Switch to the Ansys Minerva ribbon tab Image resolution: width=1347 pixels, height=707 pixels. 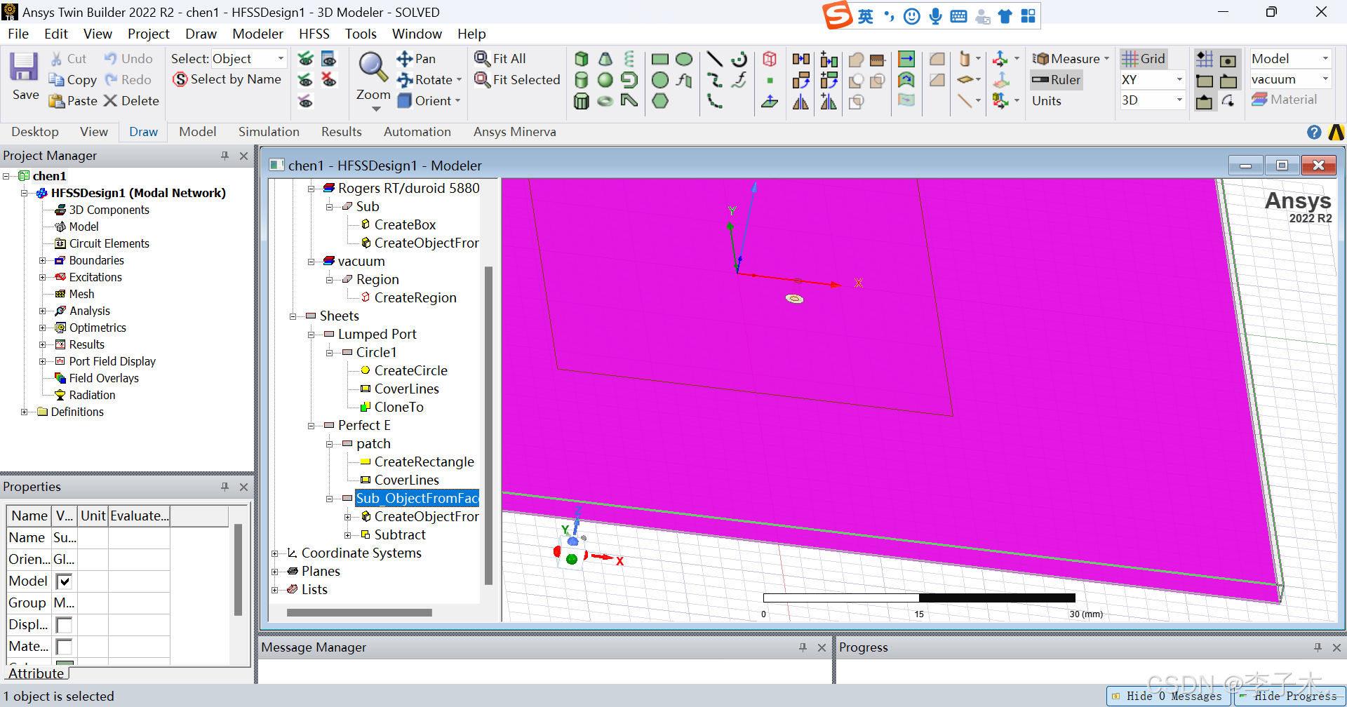(x=514, y=132)
